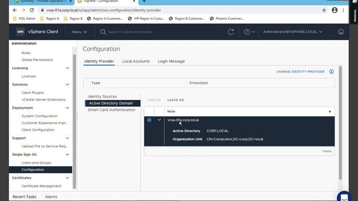The height and width of the screenshot is (201, 358).
Task: Switch to the Login Message tab
Action: click(x=171, y=61)
